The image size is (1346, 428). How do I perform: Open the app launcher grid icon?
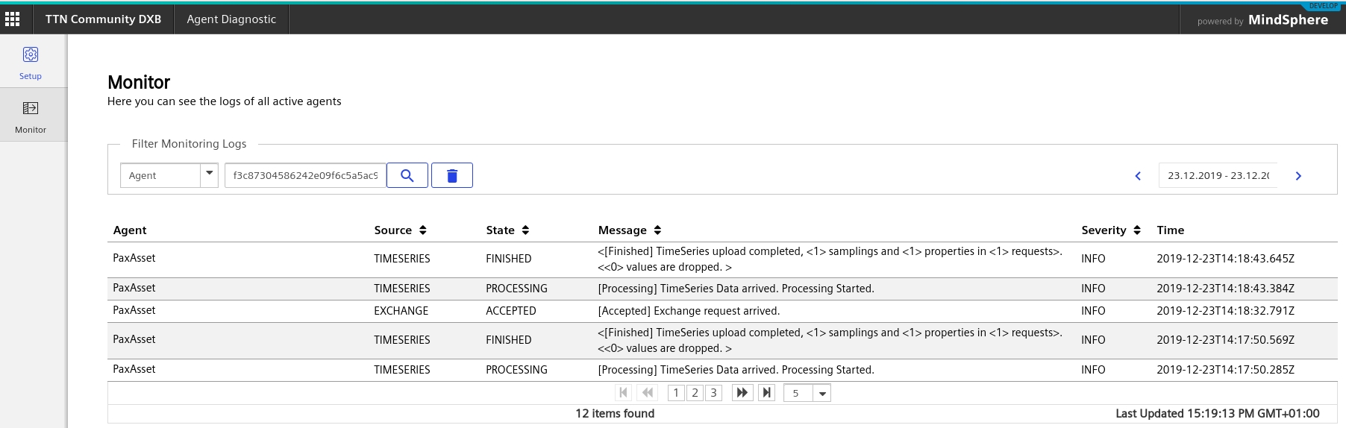13,19
